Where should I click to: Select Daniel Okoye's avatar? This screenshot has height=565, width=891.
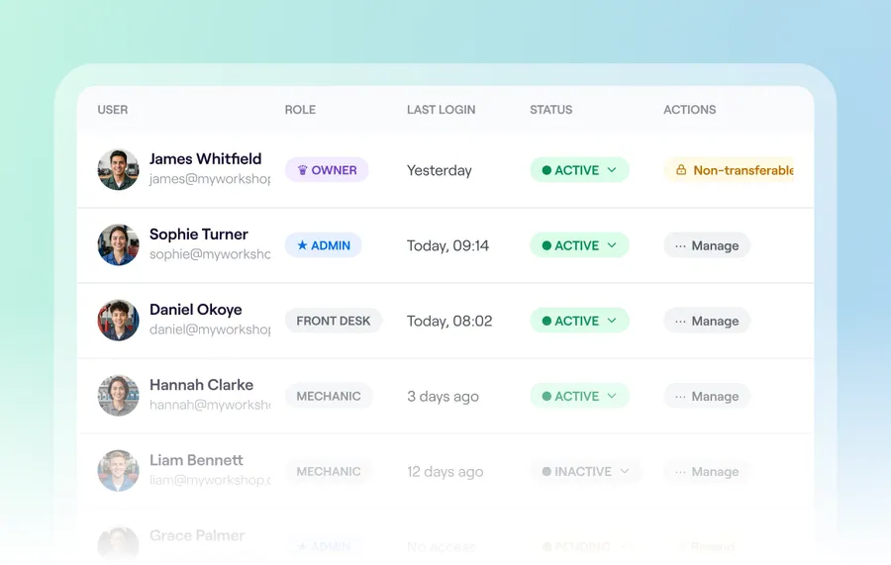[x=118, y=321]
